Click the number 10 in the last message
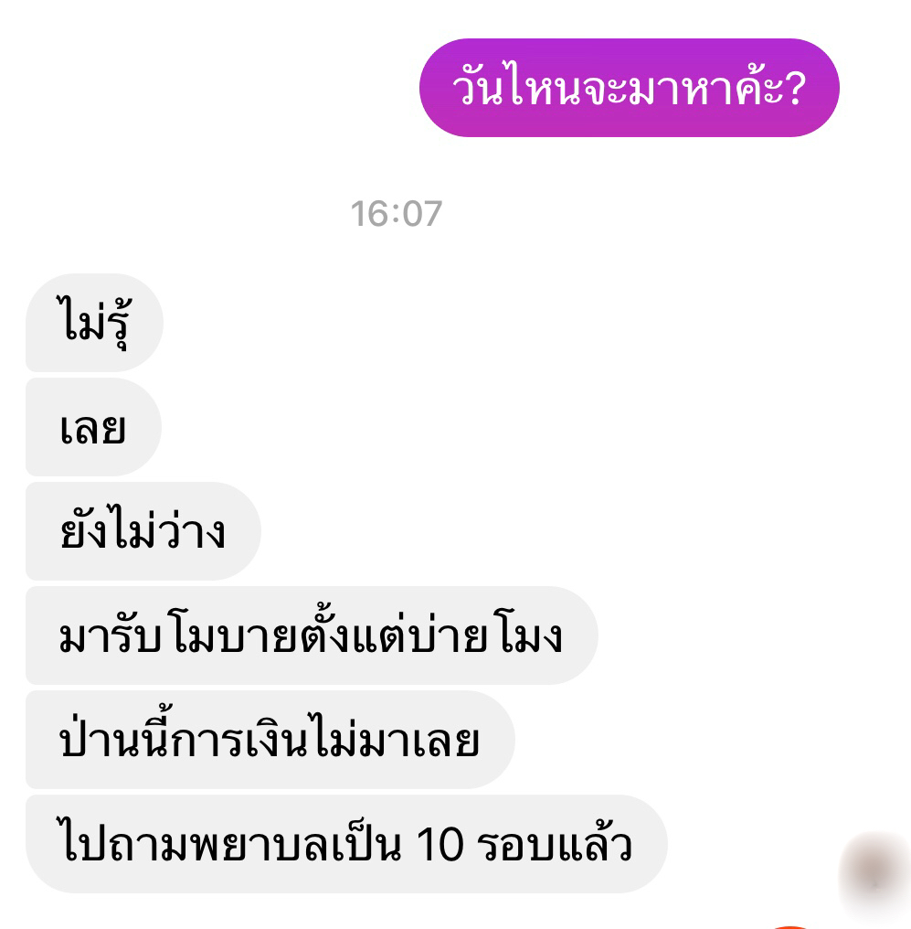The height and width of the screenshot is (929, 911). click(440, 845)
